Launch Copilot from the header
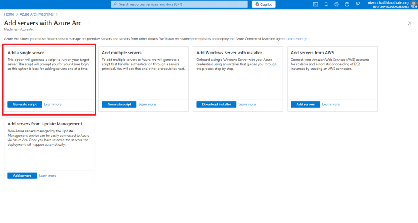Screen dimensions: 418x223 (264, 4)
